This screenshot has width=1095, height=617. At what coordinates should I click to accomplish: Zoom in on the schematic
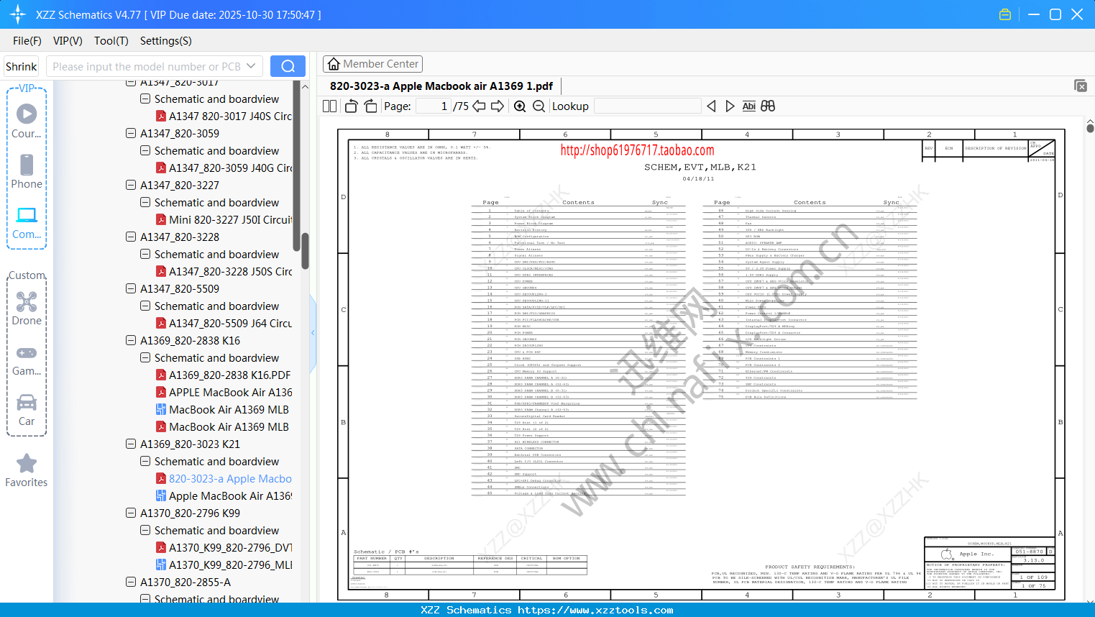coord(520,106)
